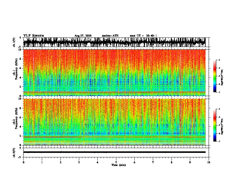The image size is (235, 182).
Task: Click the "-7" label on ch.1 color bar
Action: point(219,92)
